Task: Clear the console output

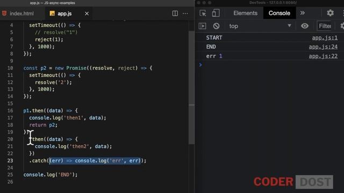Action: [x=216, y=26]
